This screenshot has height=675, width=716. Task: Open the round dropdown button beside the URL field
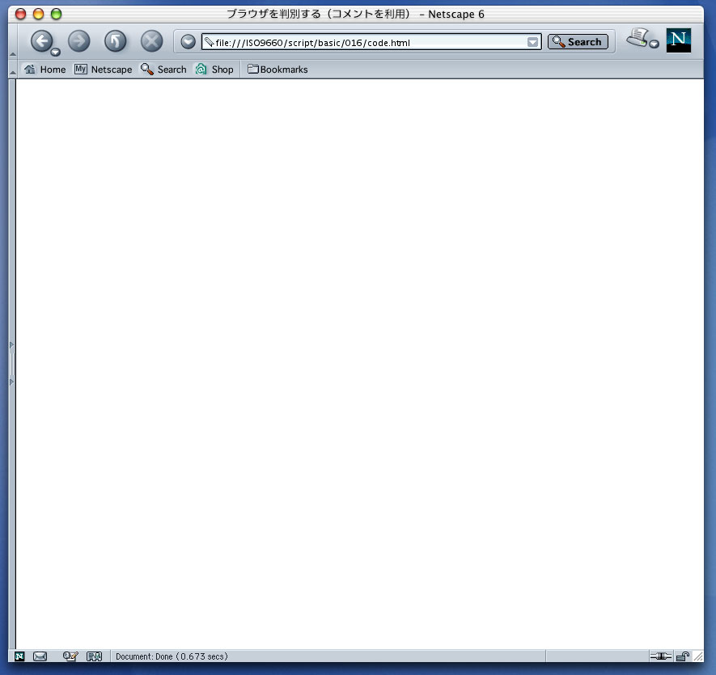(188, 42)
